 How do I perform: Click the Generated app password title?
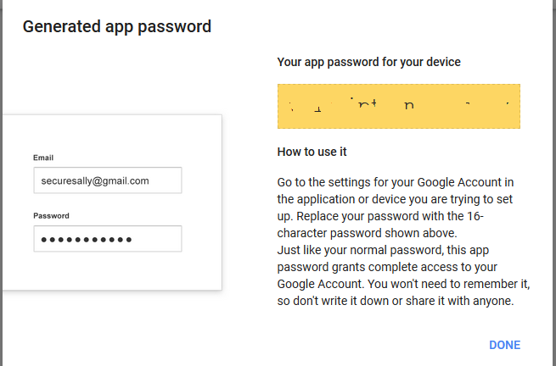[117, 26]
